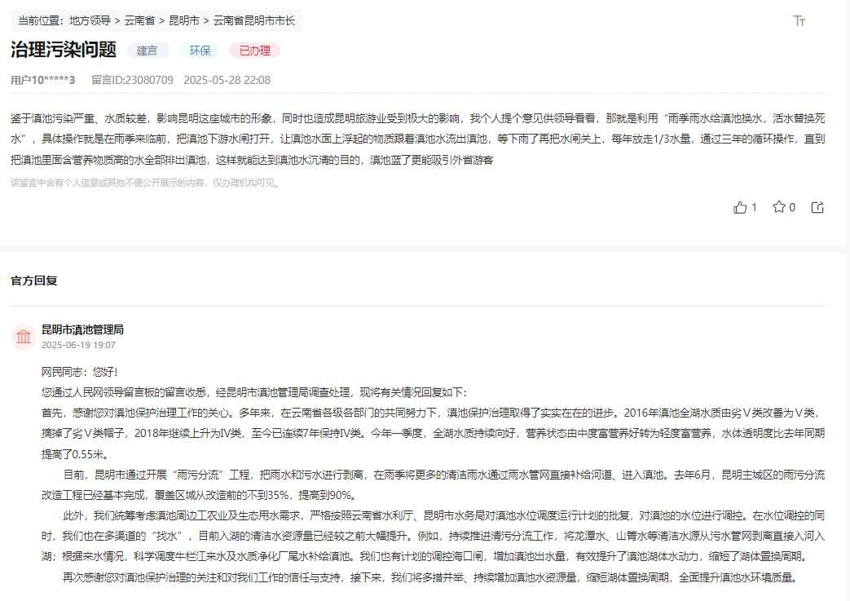Toggle the like on the suggestion post
The width and height of the screenshot is (850, 601).
tap(741, 207)
